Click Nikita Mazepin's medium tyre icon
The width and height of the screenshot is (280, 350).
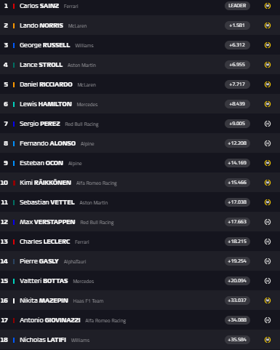point(268,301)
